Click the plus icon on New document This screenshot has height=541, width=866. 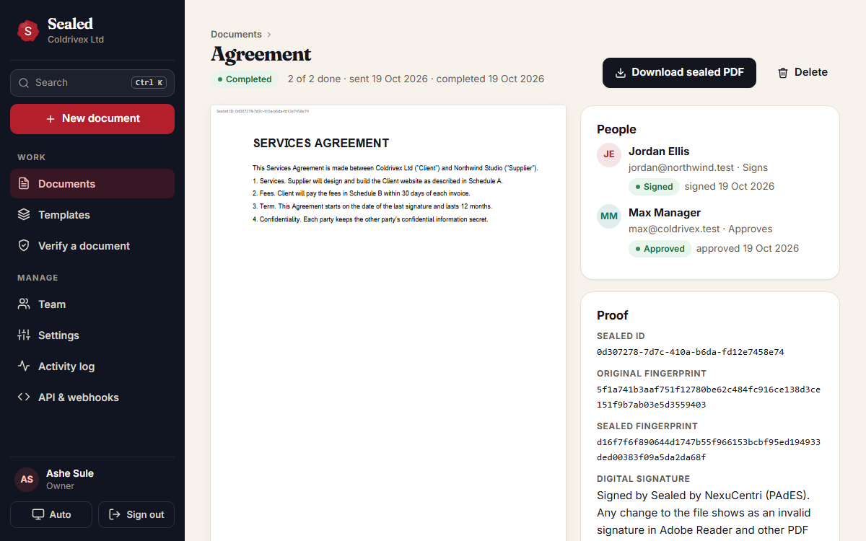[x=51, y=119]
